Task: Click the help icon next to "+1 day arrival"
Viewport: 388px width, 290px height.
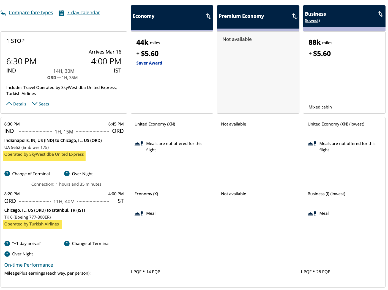Action: point(7,243)
